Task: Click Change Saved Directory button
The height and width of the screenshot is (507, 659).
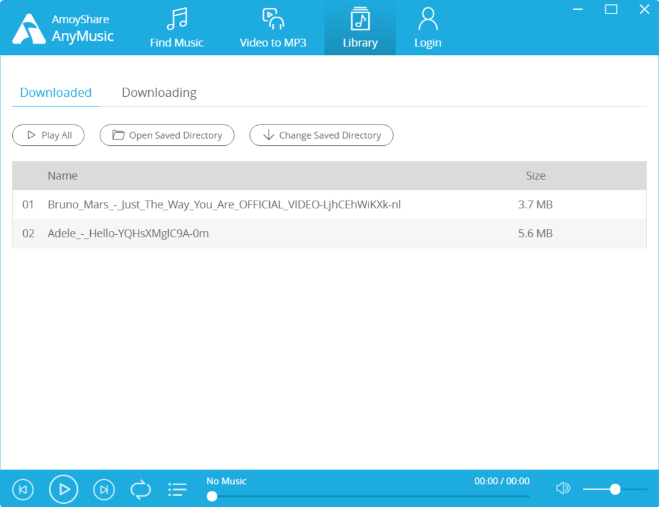Action: click(x=321, y=135)
